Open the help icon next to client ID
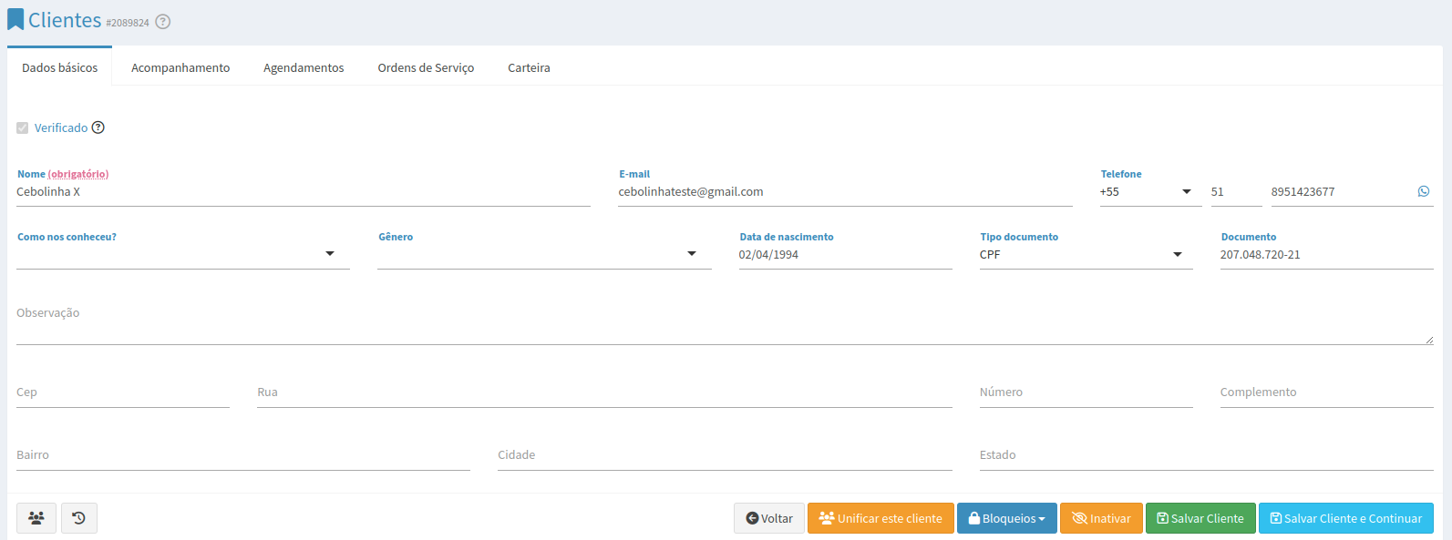 pyautogui.click(x=163, y=22)
